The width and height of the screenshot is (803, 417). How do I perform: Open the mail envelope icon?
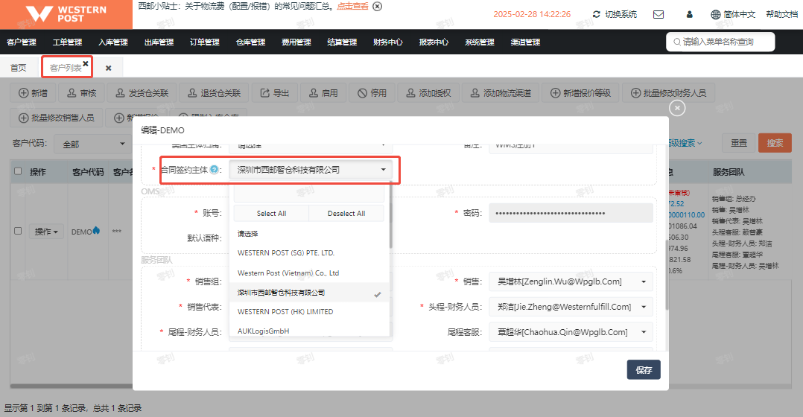(658, 14)
